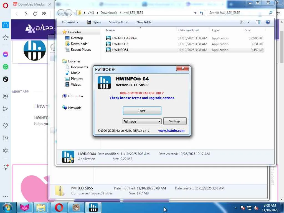Open WhatsApp in Opera sidebar
Viewport: 284px width, 213px height.
6,67
